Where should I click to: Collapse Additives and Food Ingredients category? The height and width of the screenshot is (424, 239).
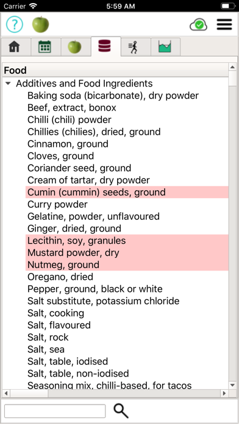(x=8, y=83)
